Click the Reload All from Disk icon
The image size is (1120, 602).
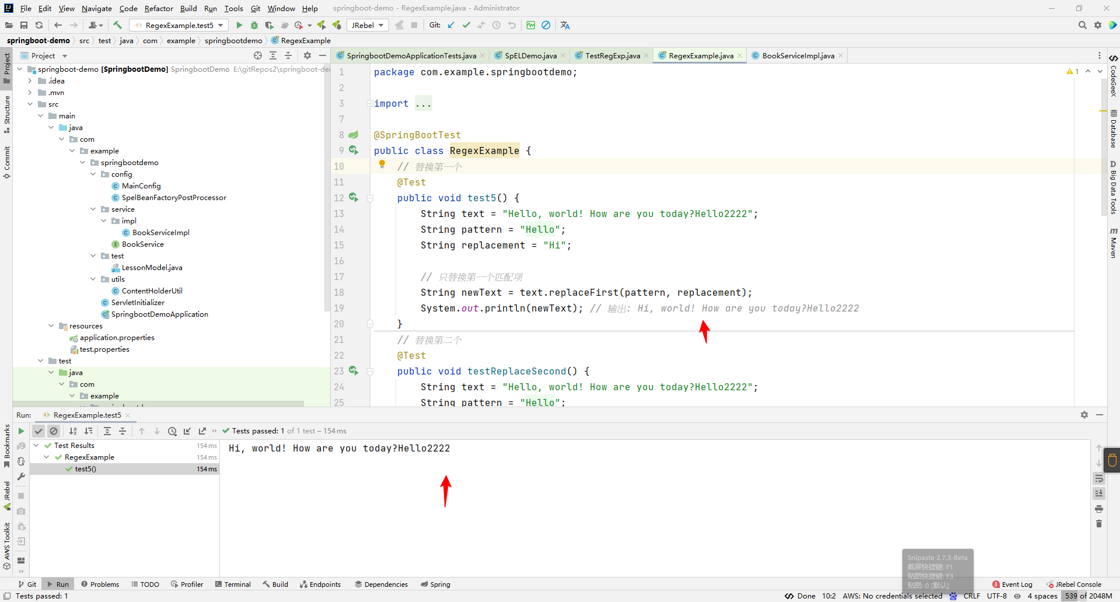click(39, 25)
